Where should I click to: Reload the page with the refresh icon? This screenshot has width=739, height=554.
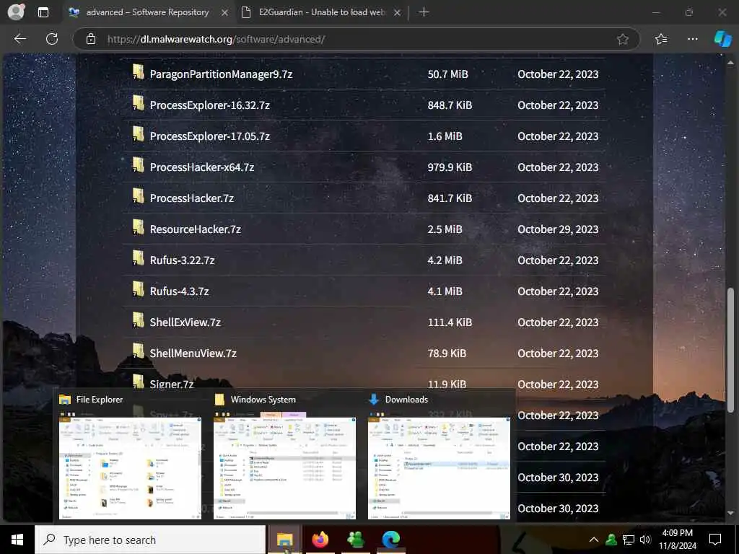pos(52,39)
